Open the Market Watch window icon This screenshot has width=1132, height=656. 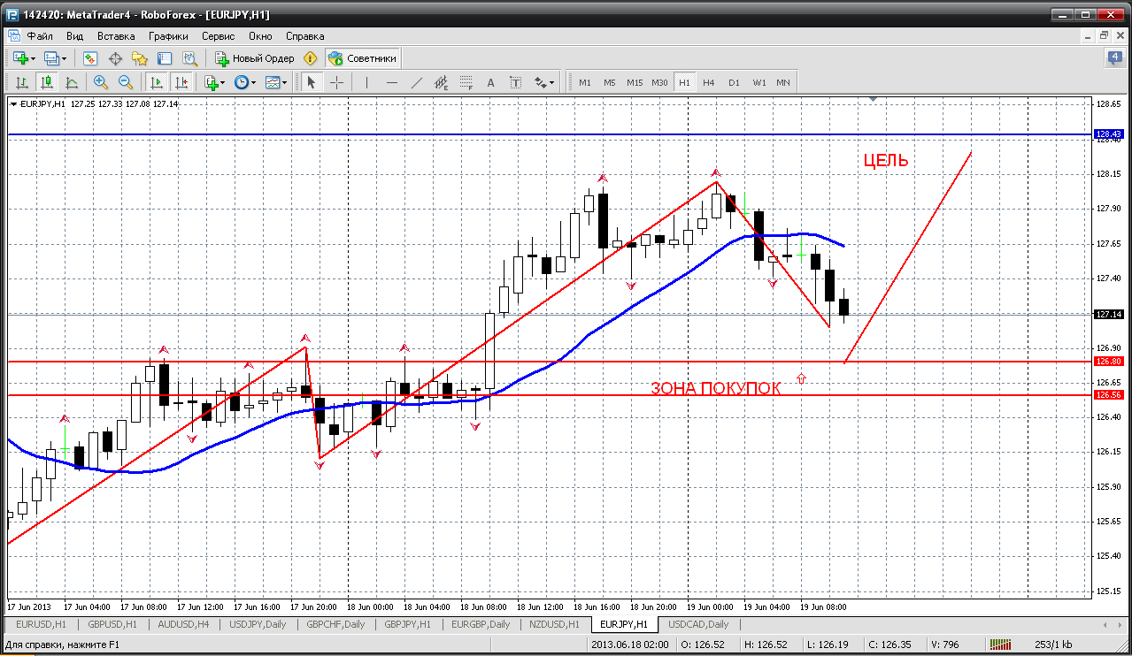click(90, 58)
